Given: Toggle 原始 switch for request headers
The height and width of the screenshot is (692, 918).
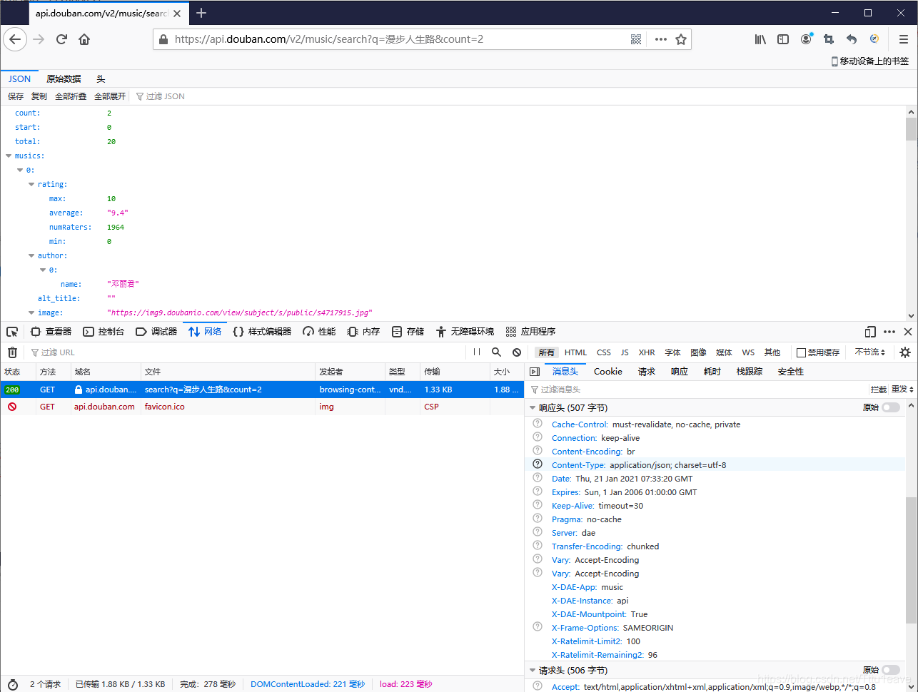Looking at the screenshot, I should click(891, 670).
